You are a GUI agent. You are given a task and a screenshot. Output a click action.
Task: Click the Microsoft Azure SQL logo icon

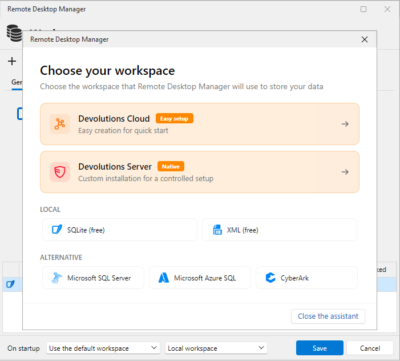tap(164, 278)
